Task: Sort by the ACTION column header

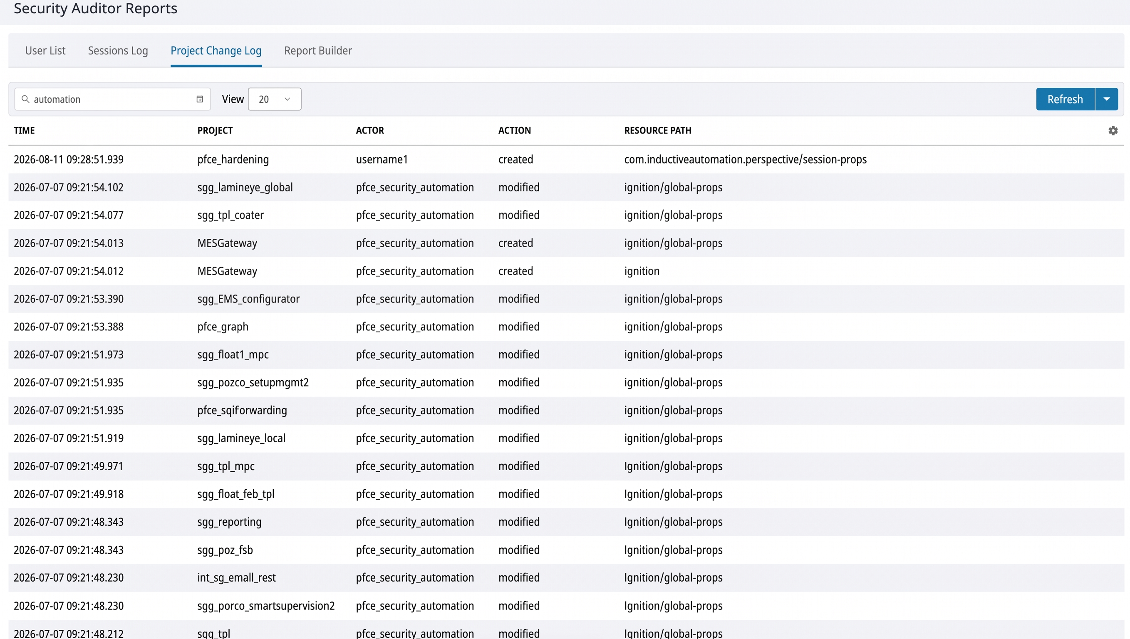Action: [515, 130]
